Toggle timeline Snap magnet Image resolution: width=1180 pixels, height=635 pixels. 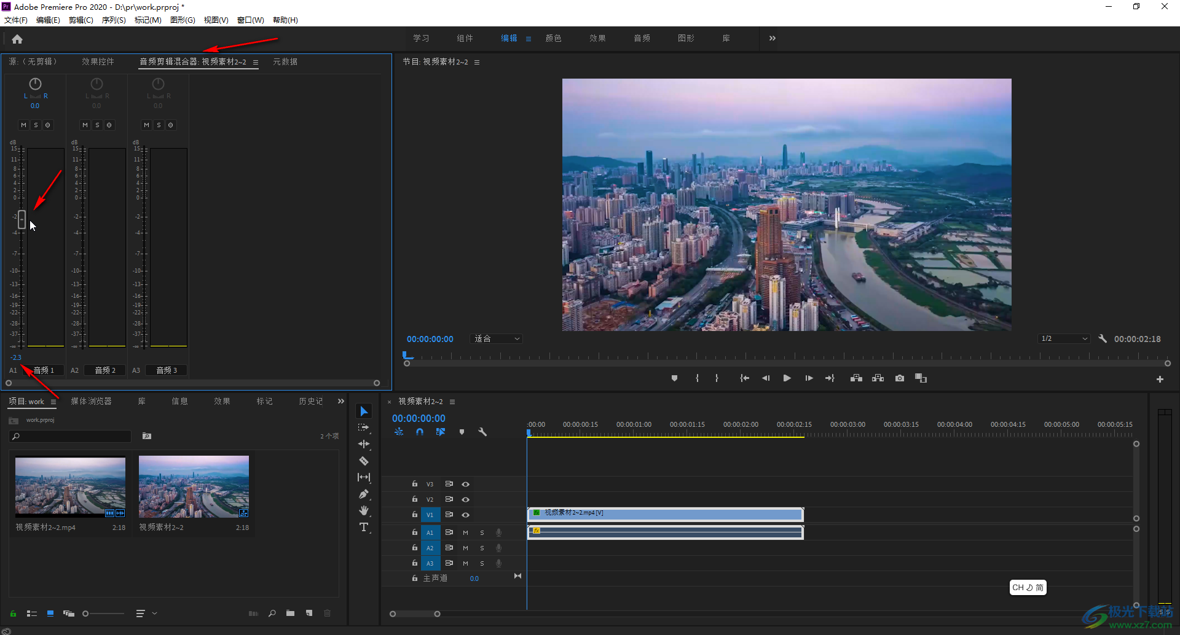pyautogui.click(x=420, y=432)
